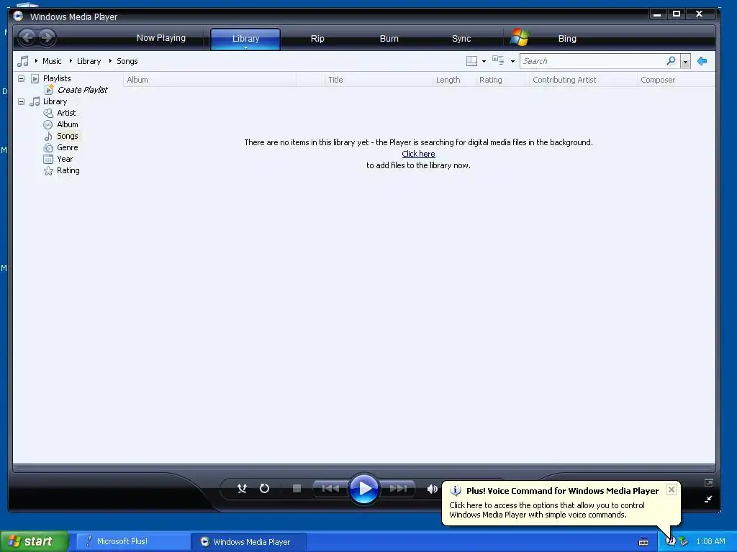Click the music note category icon in breadcrumb
This screenshot has height=552, width=737.
point(22,61)
